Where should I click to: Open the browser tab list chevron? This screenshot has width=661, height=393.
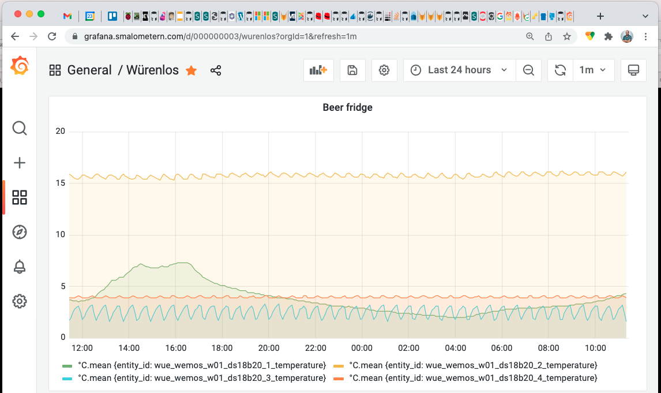645,16
